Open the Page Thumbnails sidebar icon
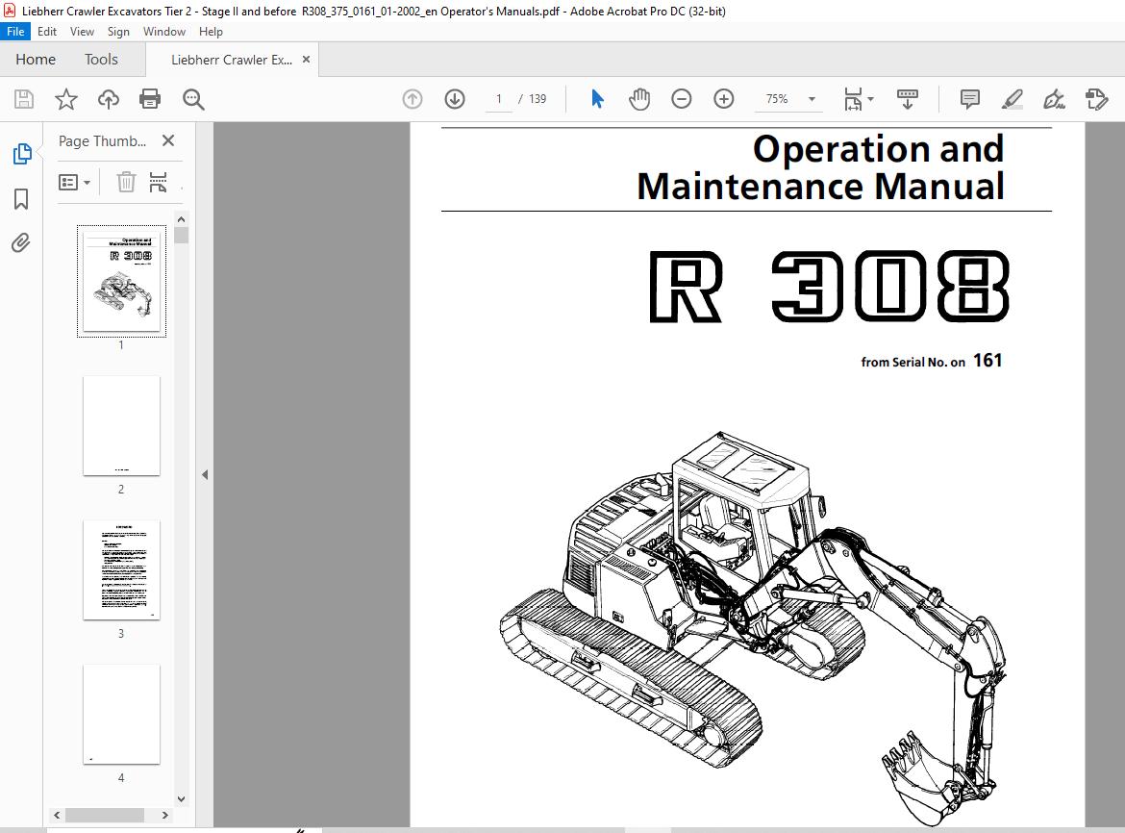This screenshot has height=833, width=1125. point(22,154)
